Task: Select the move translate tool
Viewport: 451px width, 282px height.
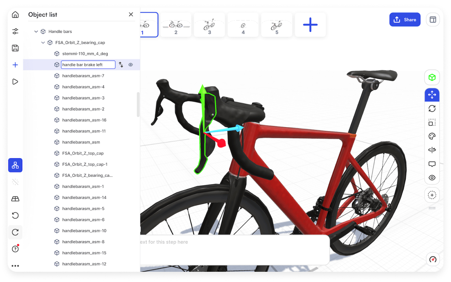Action: coord(432,95)
